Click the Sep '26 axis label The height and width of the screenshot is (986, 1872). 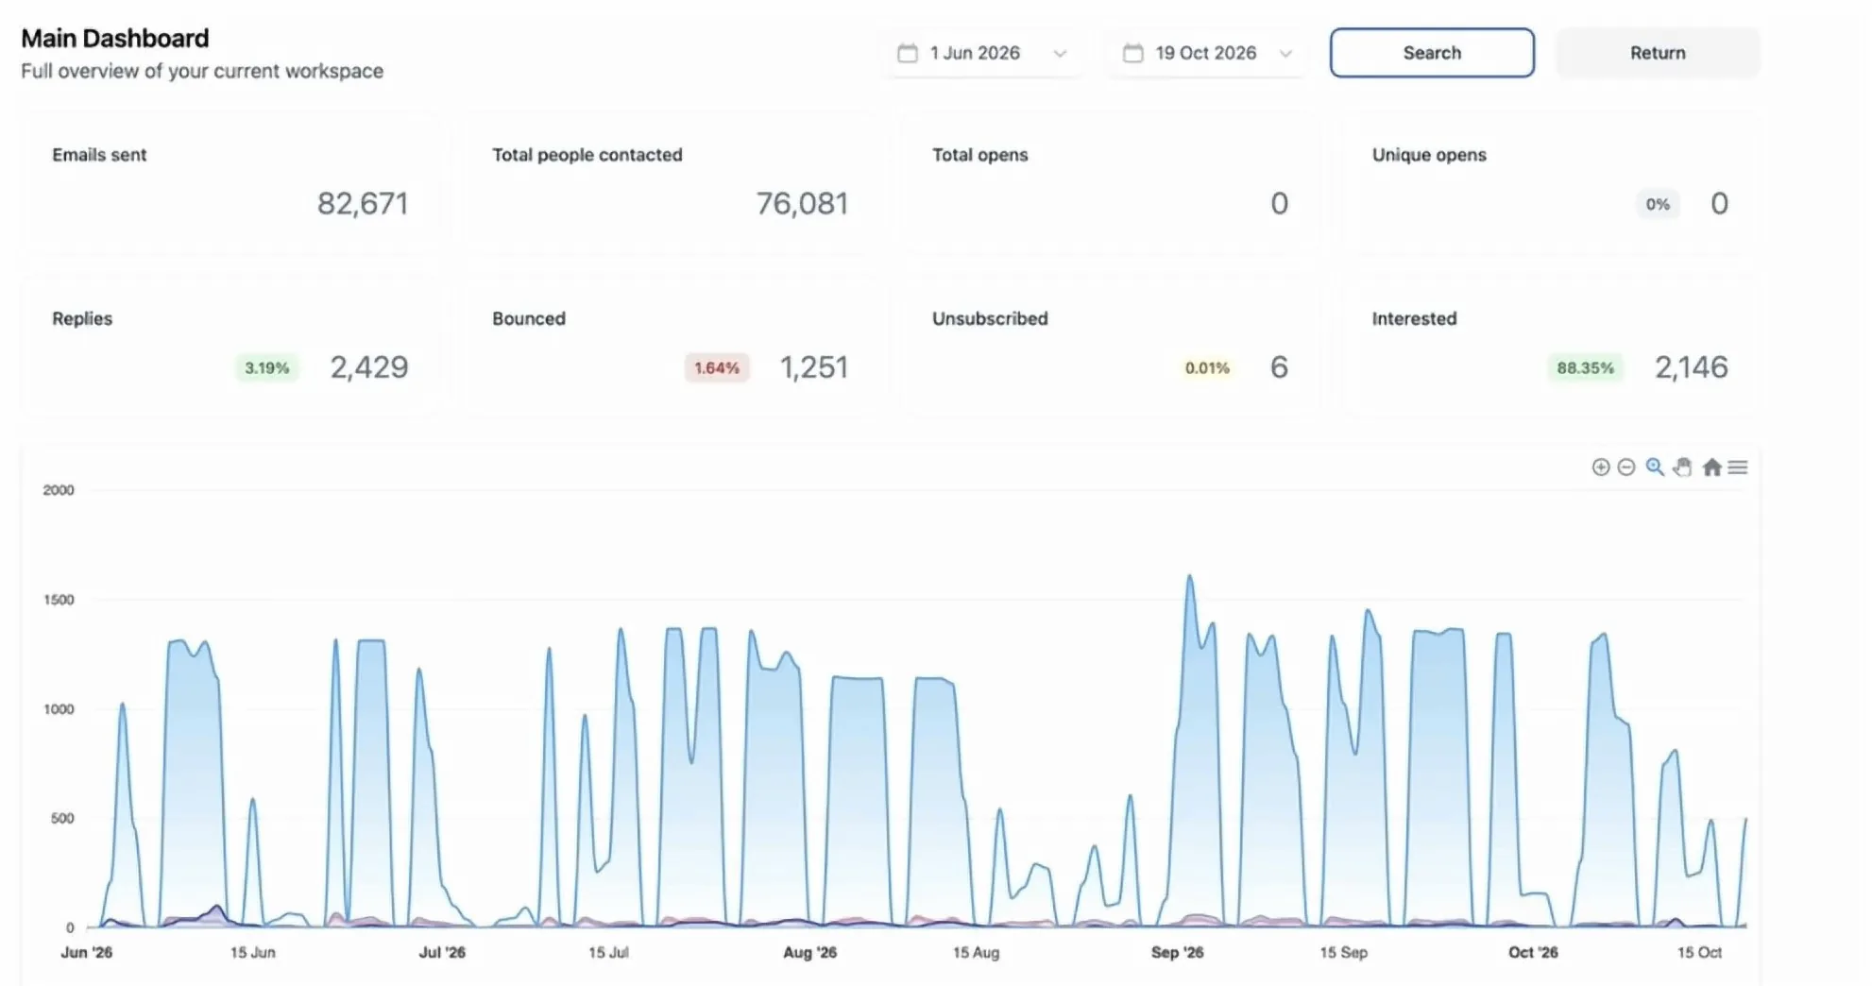pyautogui.click(x=1177, y=952)
